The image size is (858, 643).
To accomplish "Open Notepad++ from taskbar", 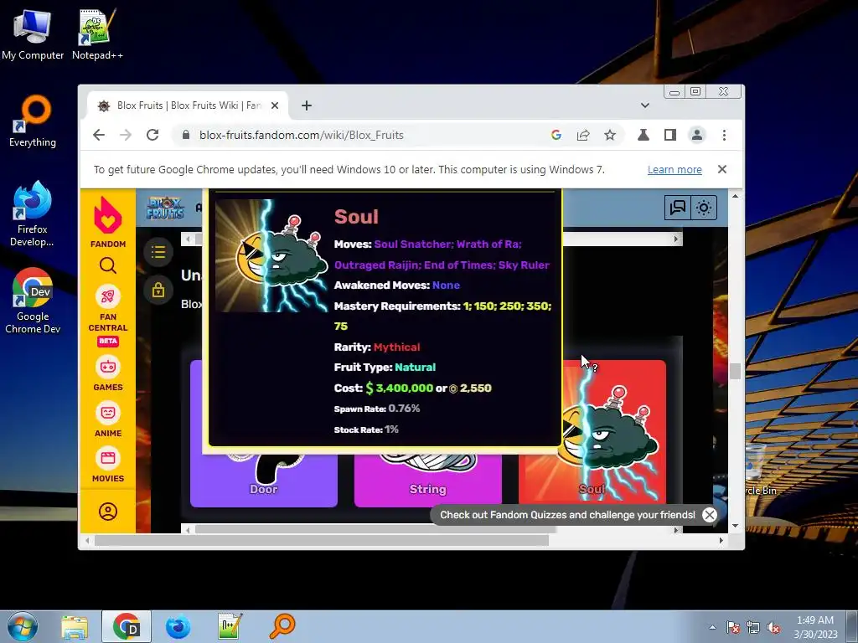I will (230, 626).
